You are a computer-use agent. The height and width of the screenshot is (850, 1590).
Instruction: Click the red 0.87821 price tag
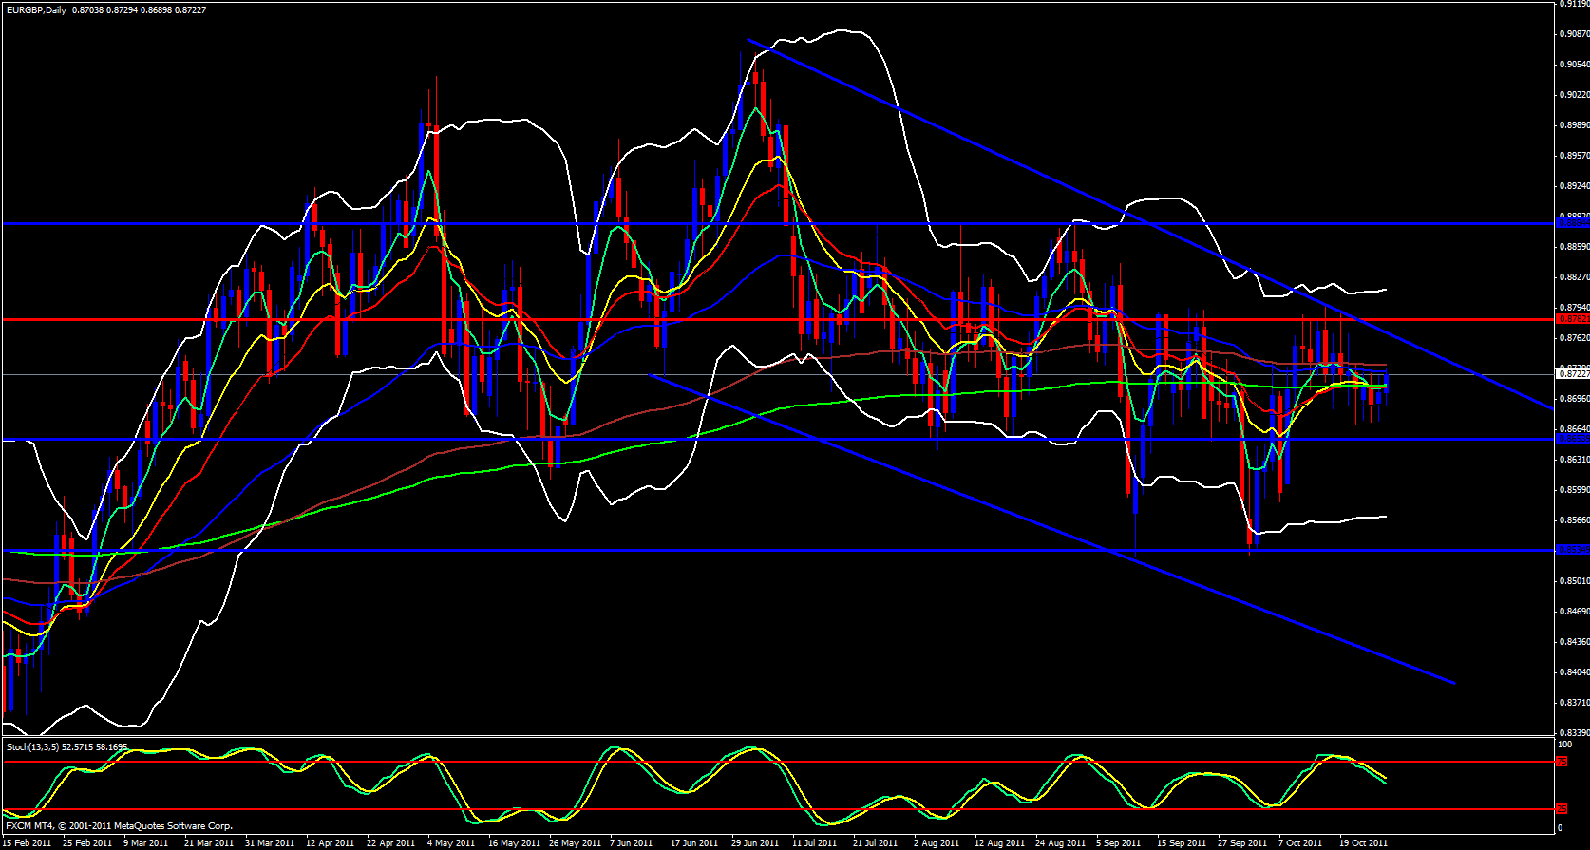point(1573,319)
